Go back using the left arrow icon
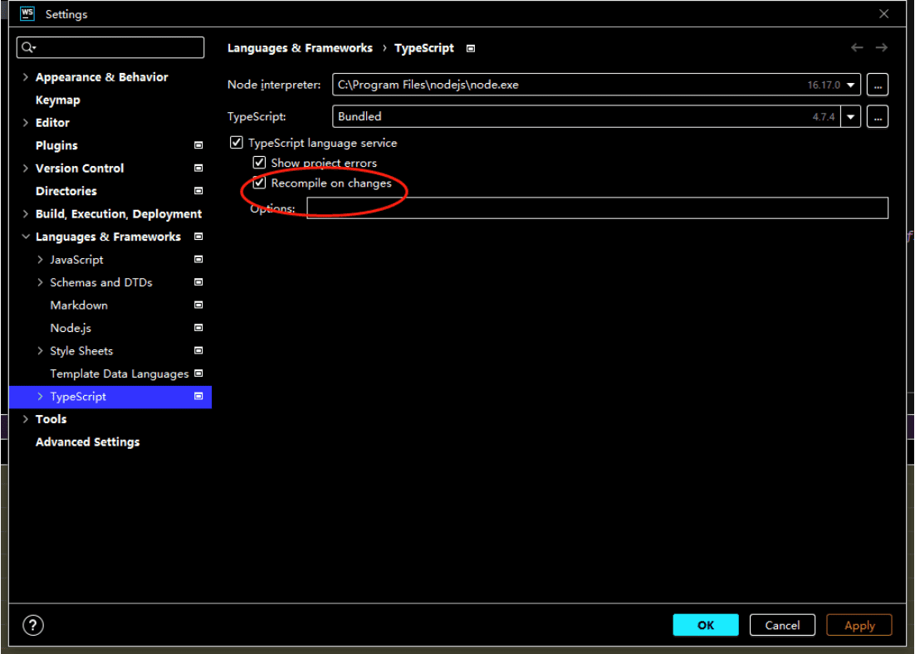Viewport: 915px width, 654px height. 857,47
